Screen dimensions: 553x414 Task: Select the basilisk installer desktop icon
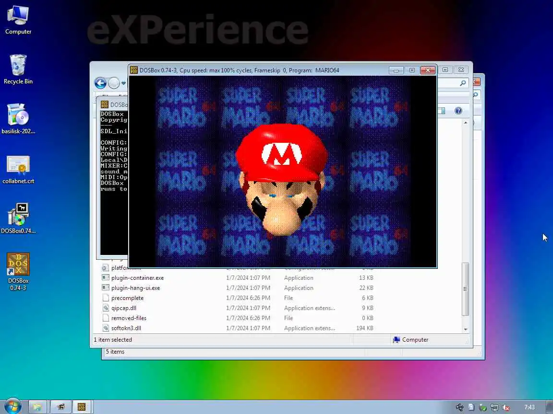click(x=18, y=119)
